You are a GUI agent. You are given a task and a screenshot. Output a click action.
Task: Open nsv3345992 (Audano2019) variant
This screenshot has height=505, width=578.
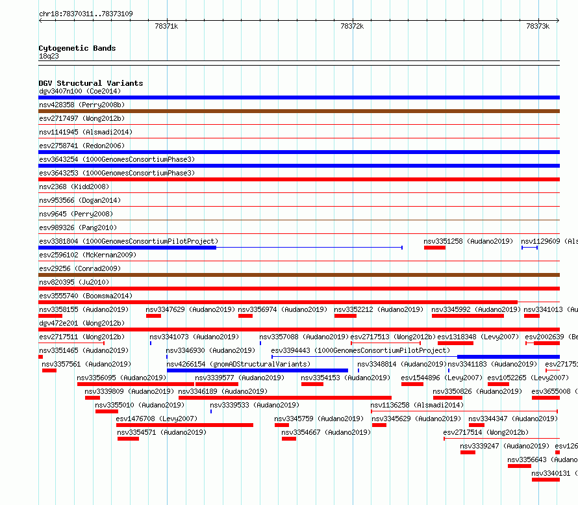pyautogui.click(x=476, y=309)
